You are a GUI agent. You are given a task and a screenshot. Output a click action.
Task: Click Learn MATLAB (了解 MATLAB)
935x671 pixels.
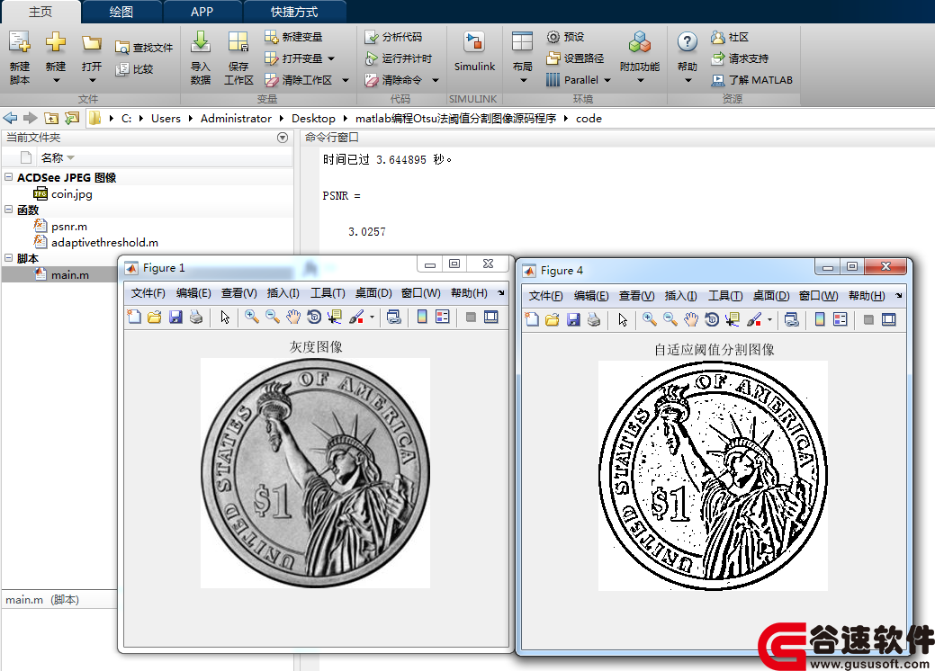coord(752,80)
